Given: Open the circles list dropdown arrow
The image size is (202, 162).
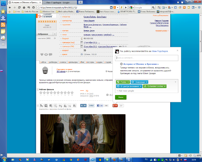Looking at the screenshot, I should click(x=175, y=82).
